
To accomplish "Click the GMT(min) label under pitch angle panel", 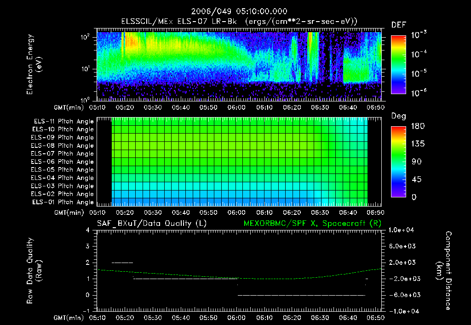I will (x=69, y=213).
